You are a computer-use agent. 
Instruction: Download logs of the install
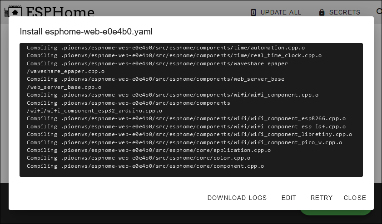237,198
